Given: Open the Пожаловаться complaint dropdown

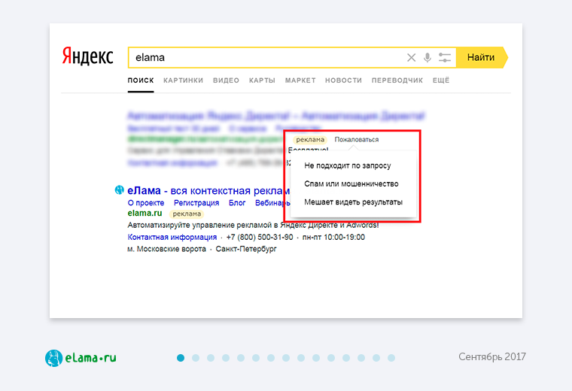Looking at the screenshot, I should click(357, 140).
